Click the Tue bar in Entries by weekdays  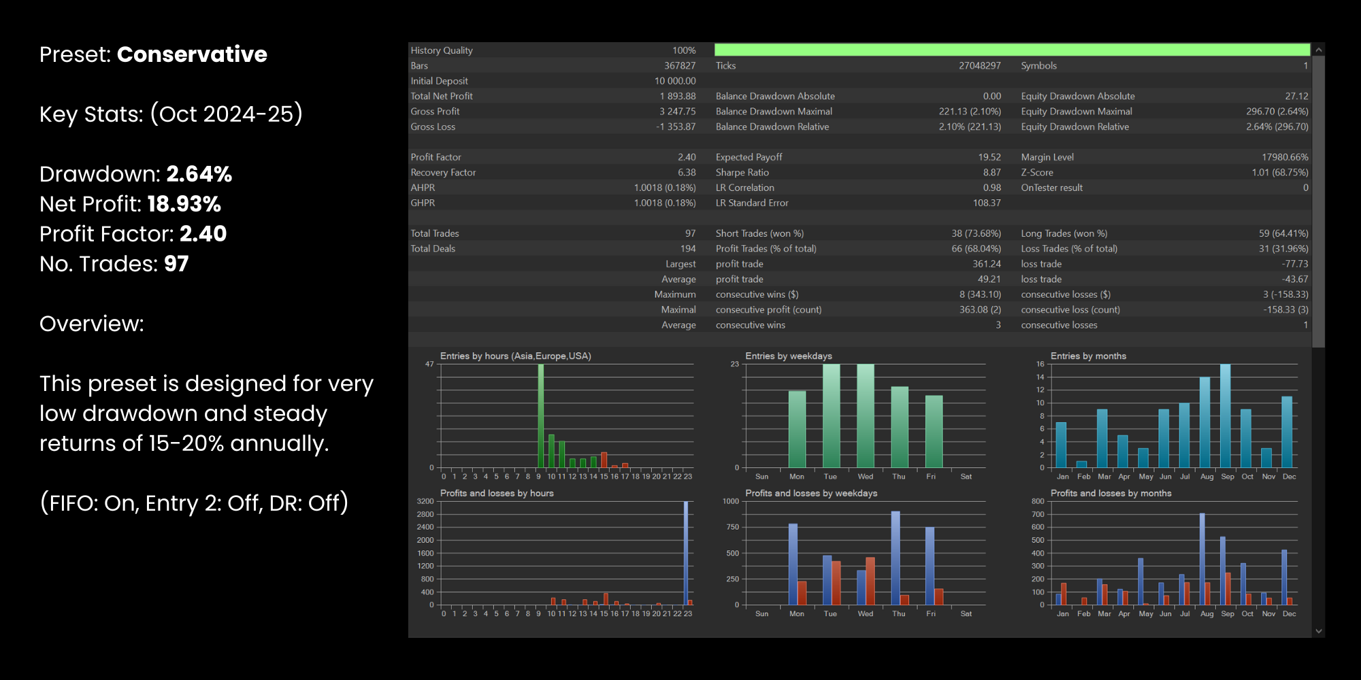(831, 415)
